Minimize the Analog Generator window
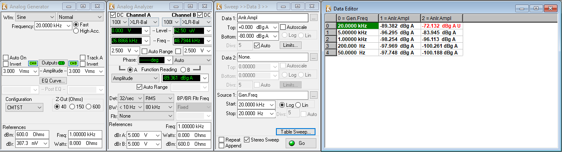This screenshot has height=152, width=562. (69, 7)
